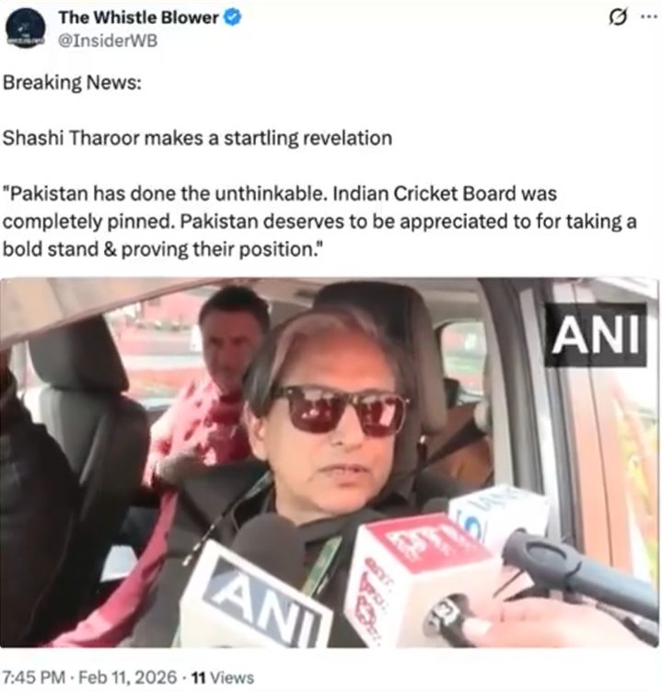Image resolution: width=662 pixels, height=694 pixels.
Task: Play the video on sunglasses man
Action: tap(330, 463)
